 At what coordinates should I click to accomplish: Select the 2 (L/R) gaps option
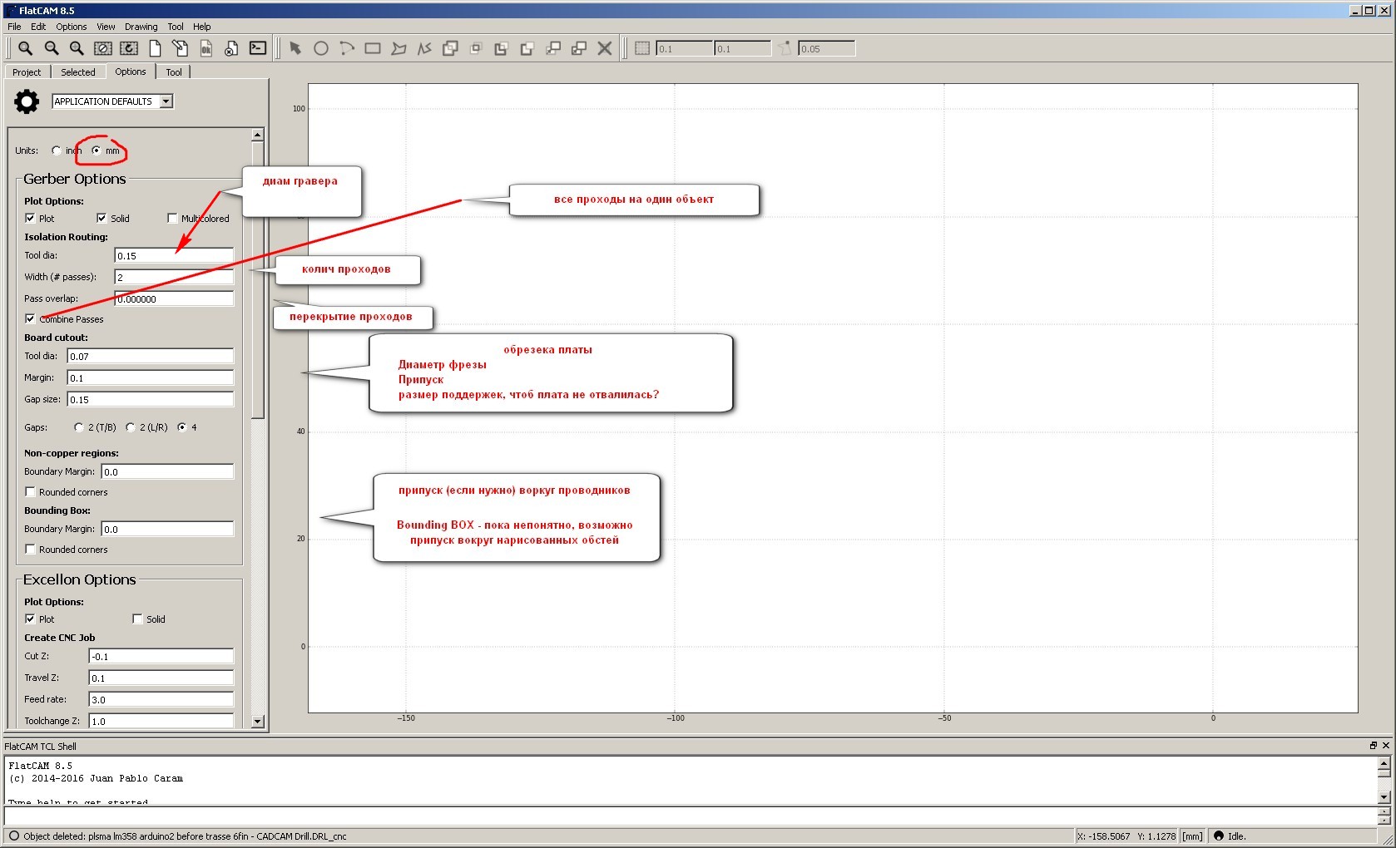[x=131, y=427]
